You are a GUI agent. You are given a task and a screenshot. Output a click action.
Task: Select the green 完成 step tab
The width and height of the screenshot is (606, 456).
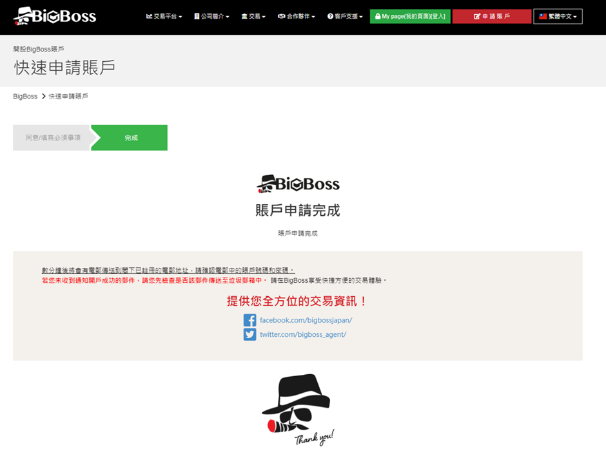pyautogui.click(x=131, y=137)
